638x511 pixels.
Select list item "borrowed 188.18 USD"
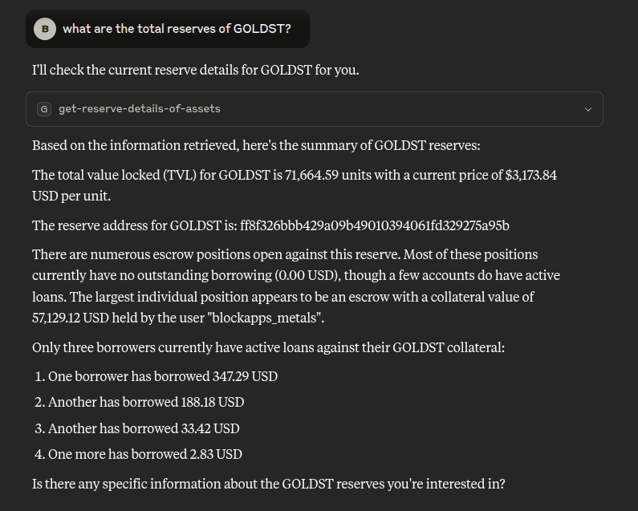(x=146, y=402)
